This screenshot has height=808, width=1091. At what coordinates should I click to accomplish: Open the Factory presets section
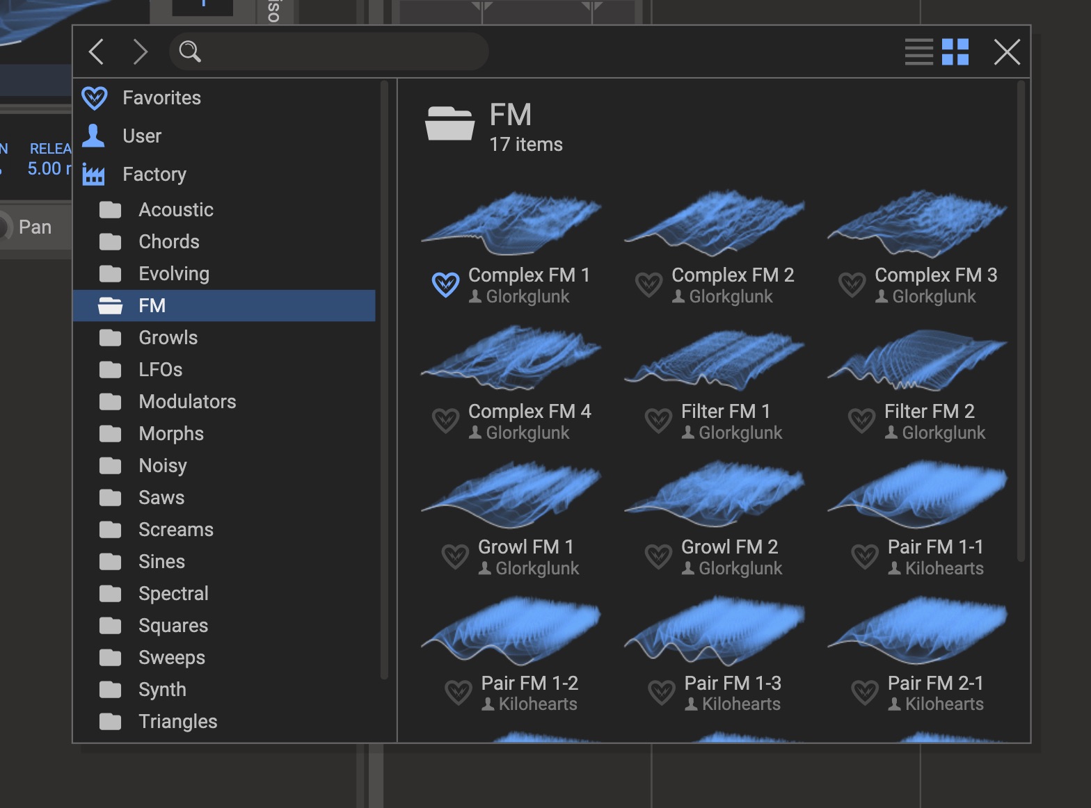tap(154, 174)
